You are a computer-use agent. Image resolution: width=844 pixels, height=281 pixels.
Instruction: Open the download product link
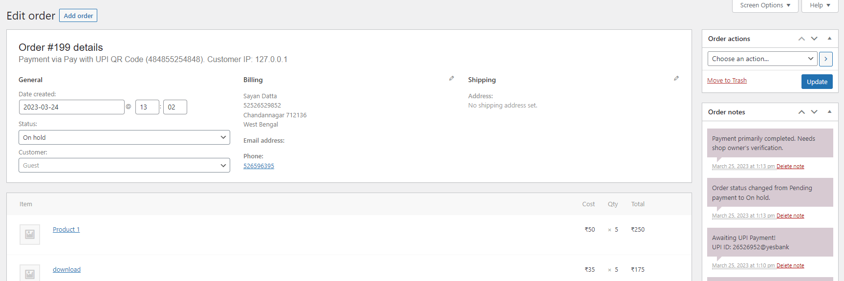point(66,269)
